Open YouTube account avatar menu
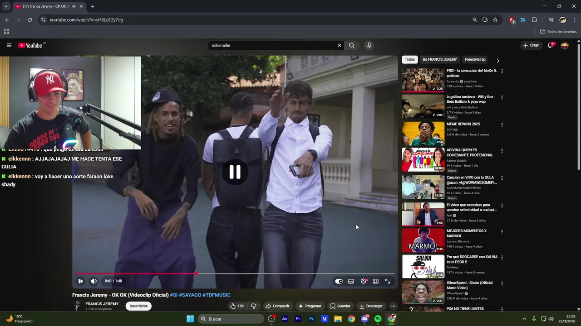This screenshot has height=326, width=581. click(x=565, y=45)
